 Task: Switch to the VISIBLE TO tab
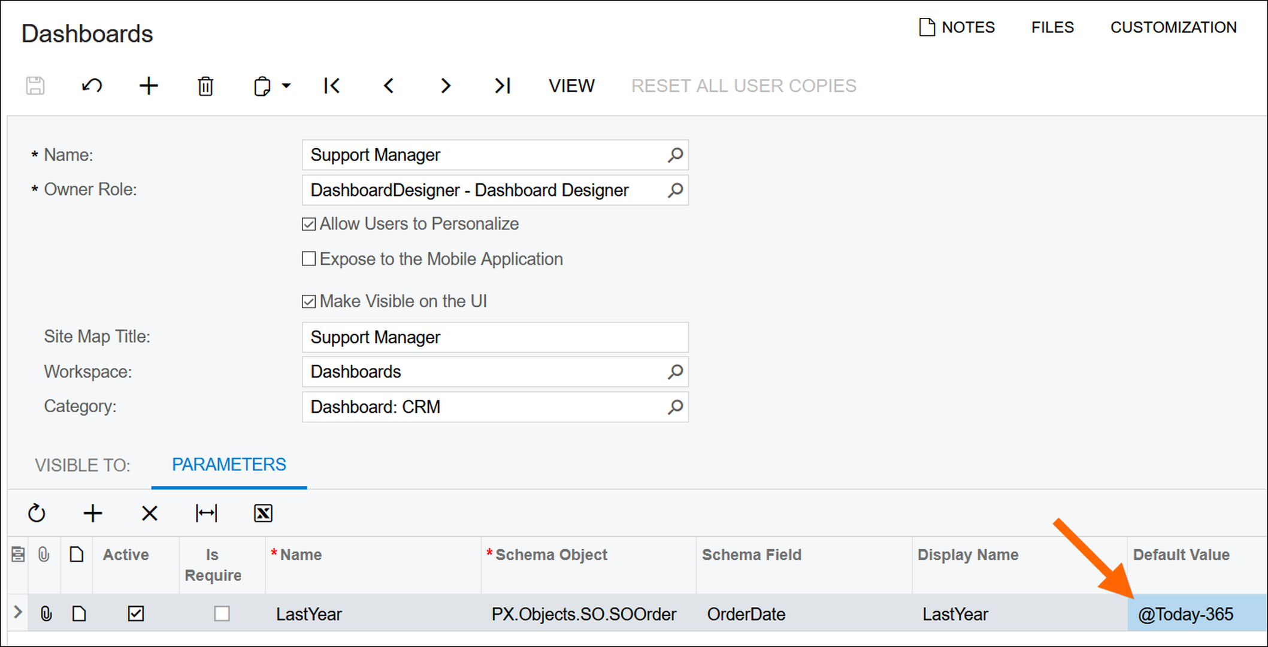point(82,465)
